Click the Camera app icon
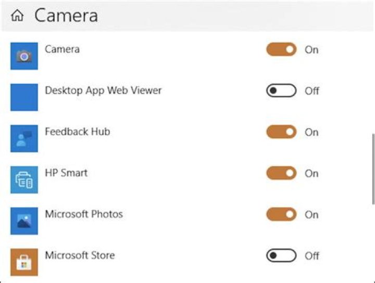This screenshot has width=375, height=283. coord(24,56)
